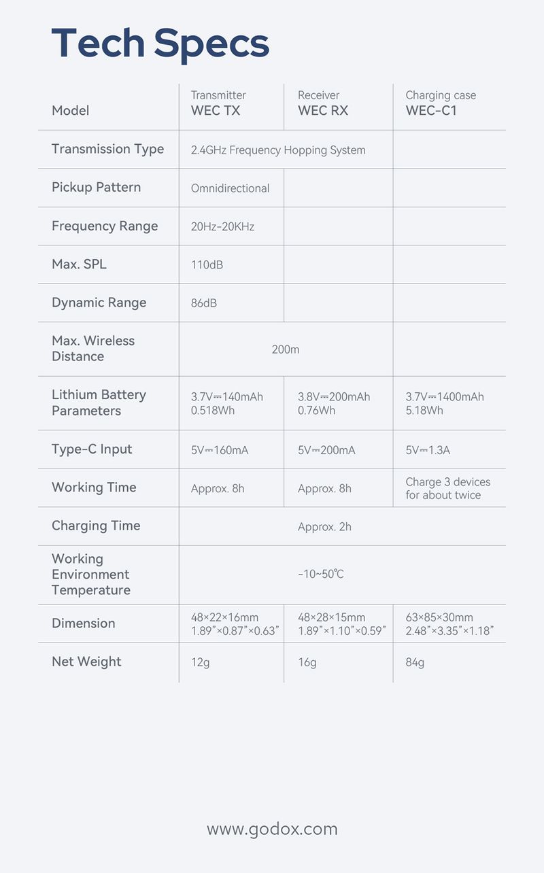The width and height of the screenshot is (544, 873).
Task: Click the Transmission Type row label
Action: click(x=107, y=149)
